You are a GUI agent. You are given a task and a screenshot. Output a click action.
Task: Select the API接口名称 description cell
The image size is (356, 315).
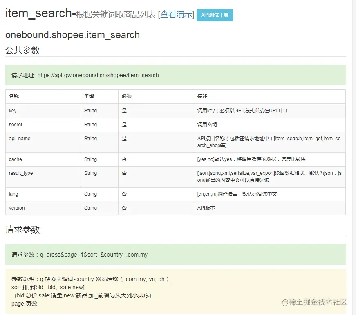tap(269, 142)
